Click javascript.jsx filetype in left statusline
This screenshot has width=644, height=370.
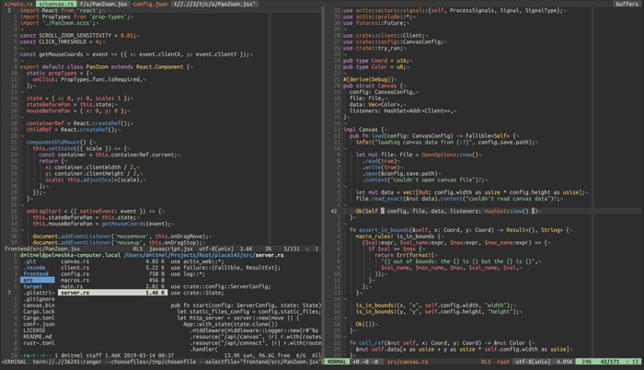[171, 249]
